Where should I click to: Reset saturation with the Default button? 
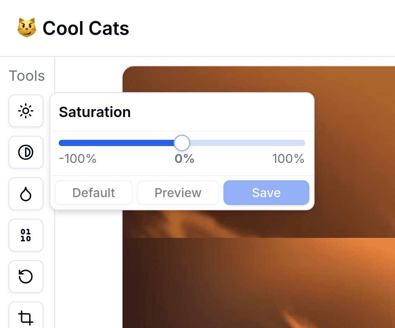point(94,193)
